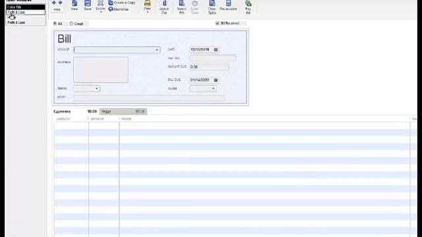Switch to the Items tab

pyautogui.click(x=123, y=111)
